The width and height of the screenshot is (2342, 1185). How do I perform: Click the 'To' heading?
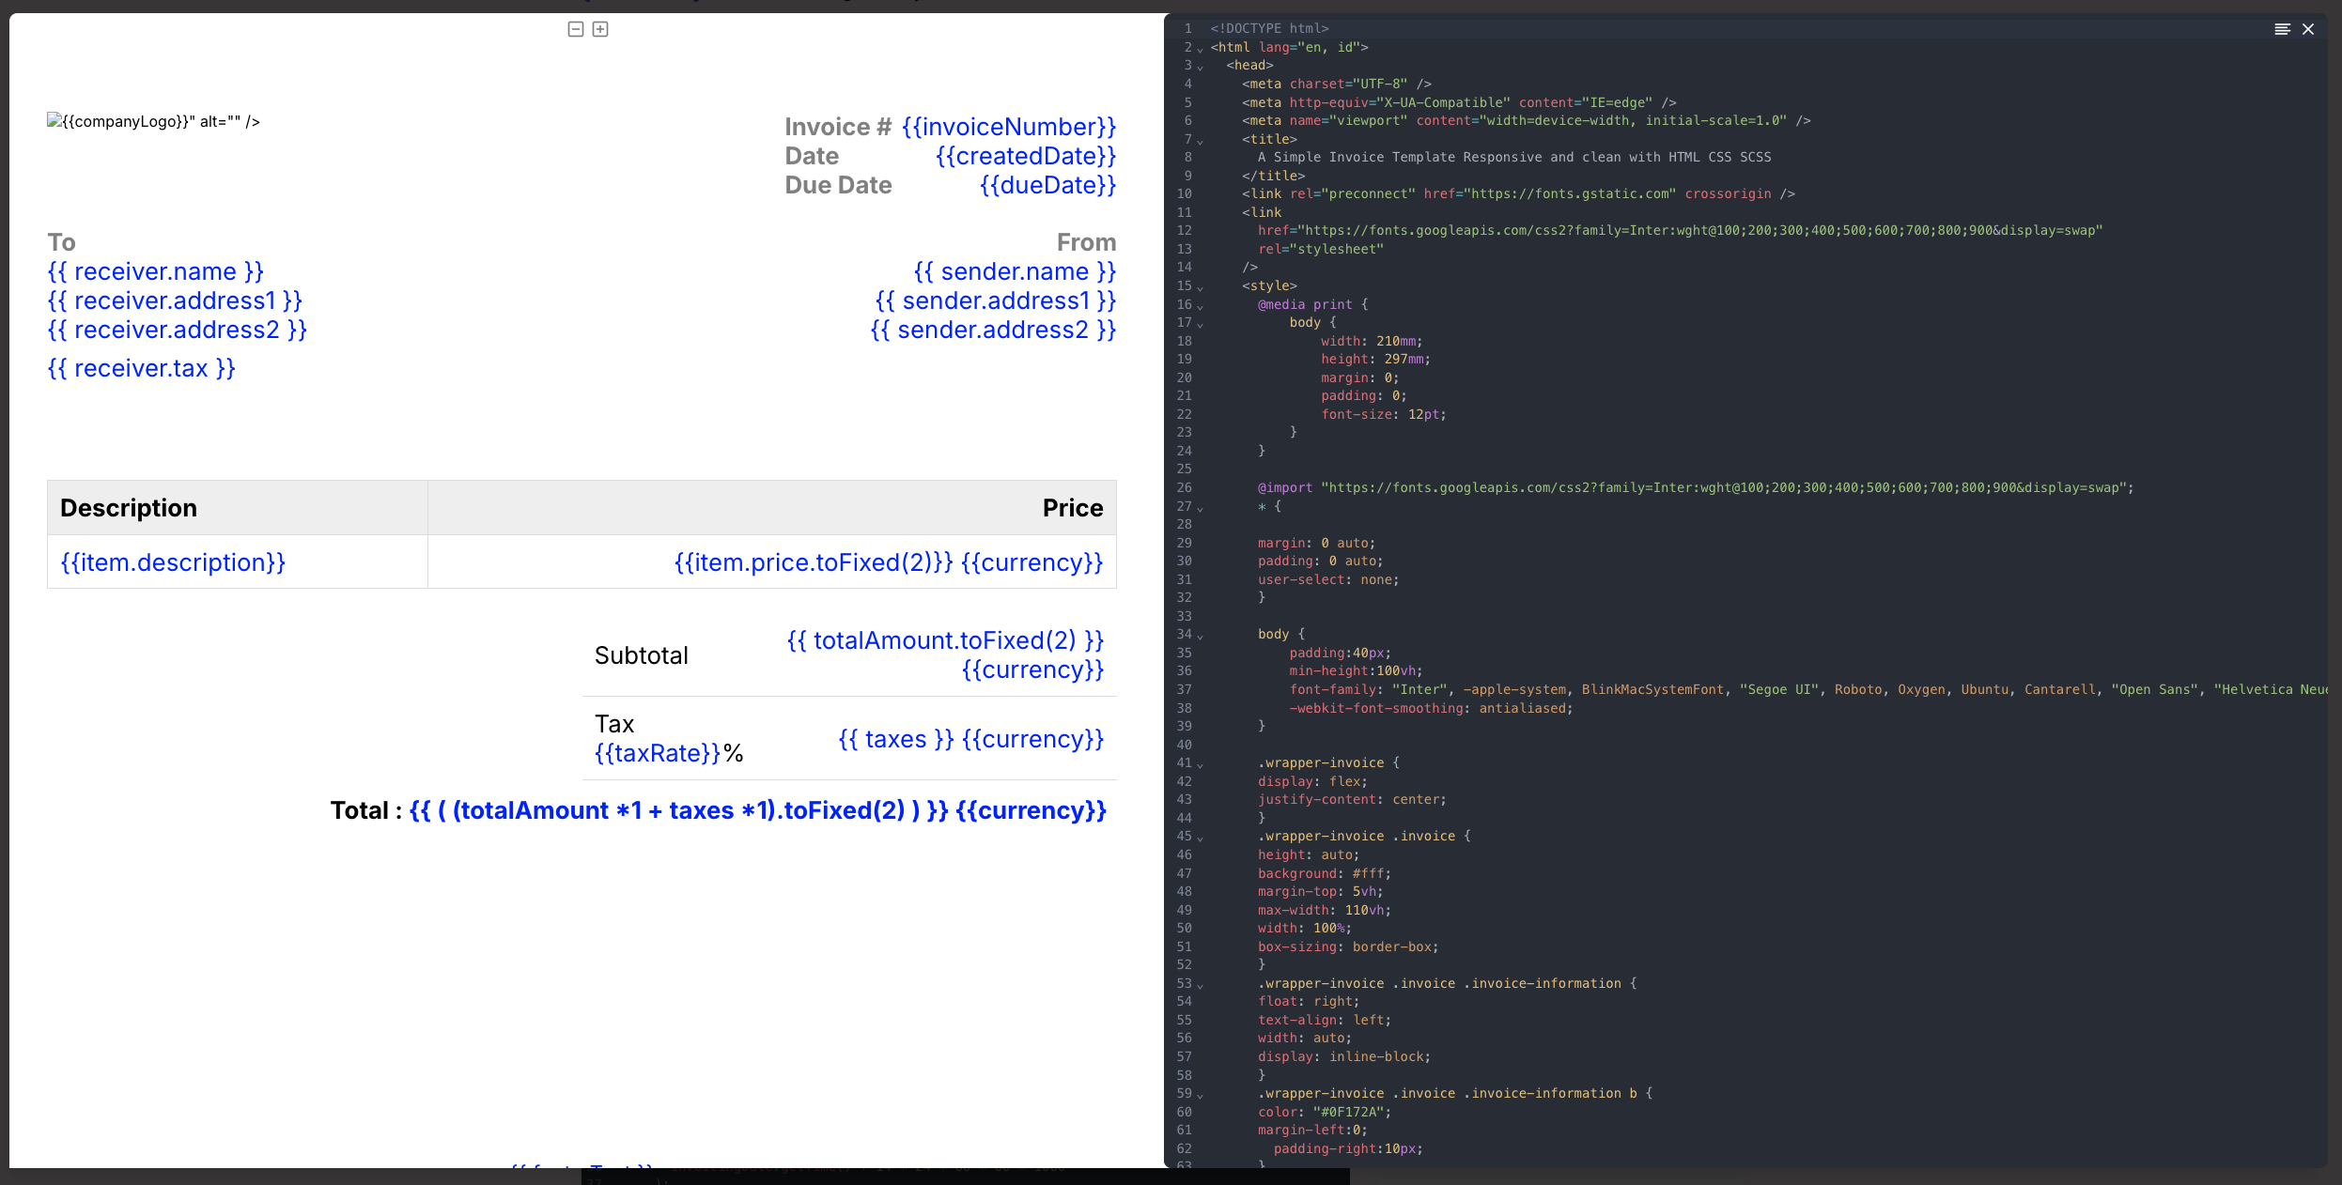(61, 242)
